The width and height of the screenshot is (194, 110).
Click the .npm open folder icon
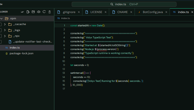(7, 19)
